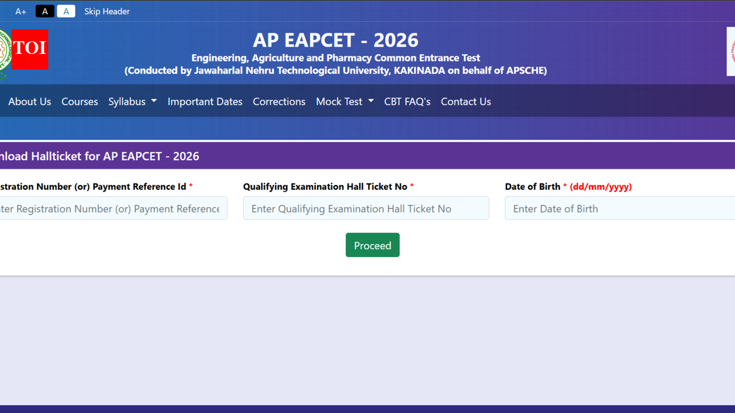Click the university emblem at top right

[730, 51]
